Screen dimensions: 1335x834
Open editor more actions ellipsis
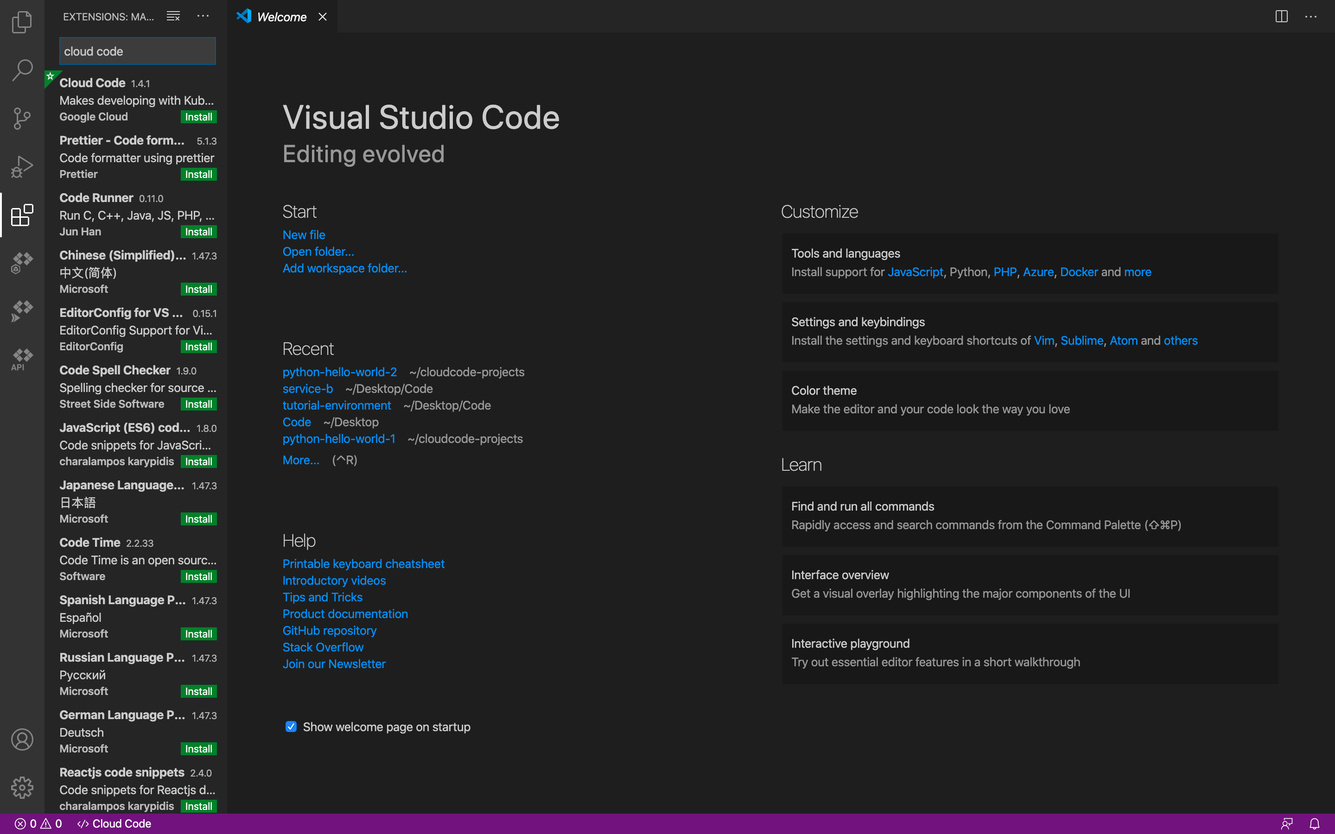click(1311, 17)
